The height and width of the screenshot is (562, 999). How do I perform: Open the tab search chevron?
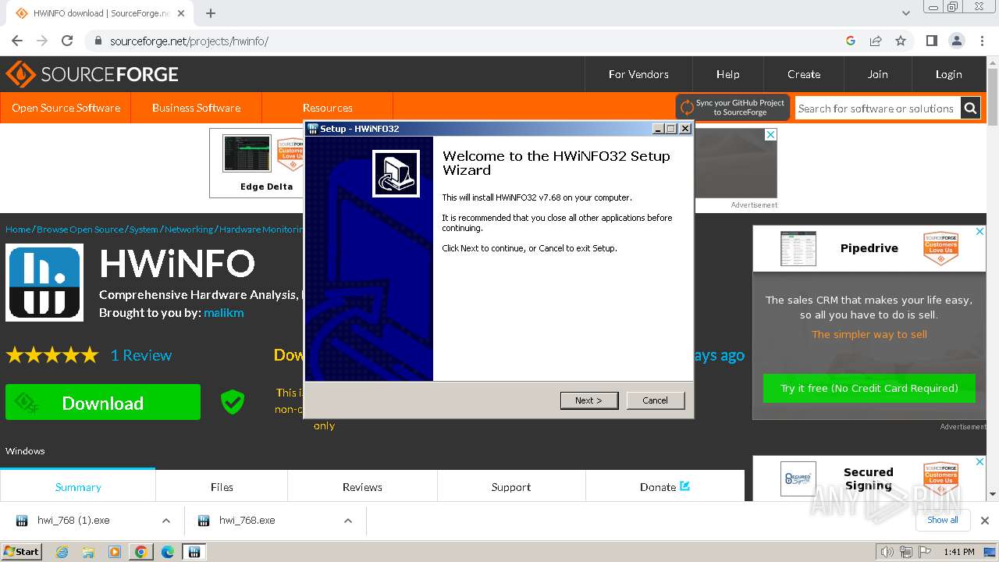tap(905, 13)
